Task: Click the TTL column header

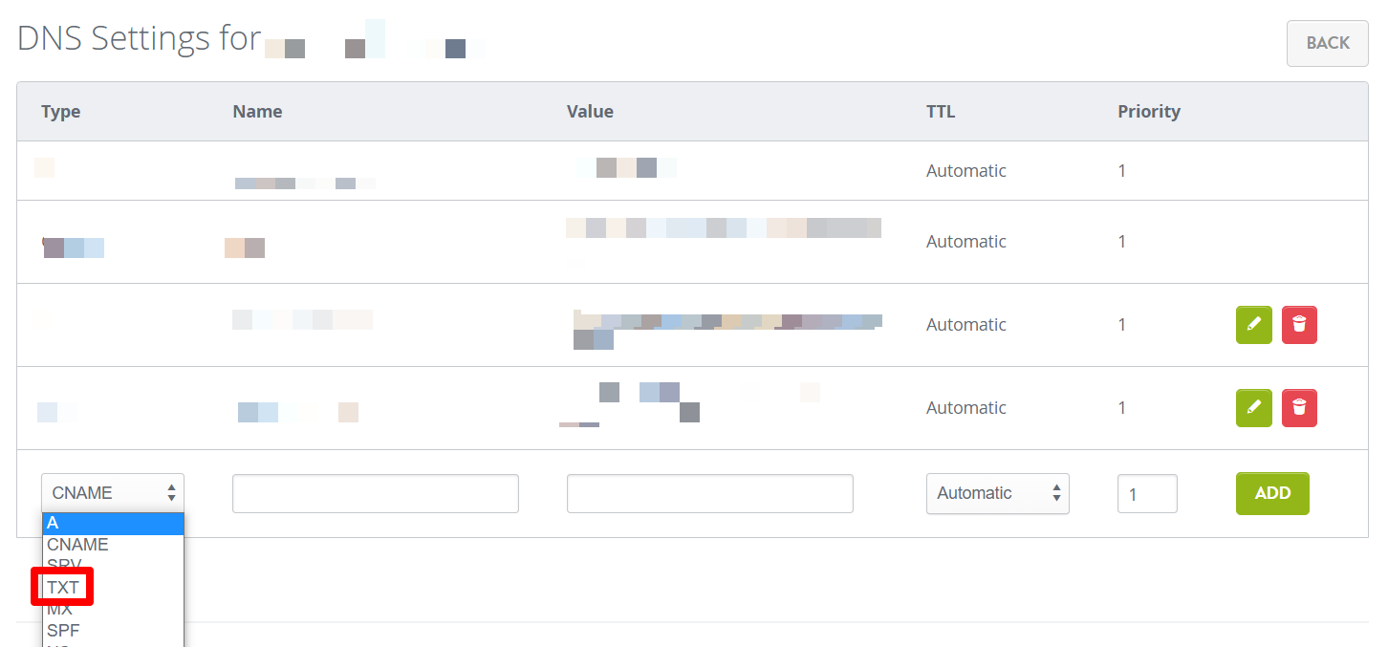Action: pyautogui.click(x=940, y=112)
